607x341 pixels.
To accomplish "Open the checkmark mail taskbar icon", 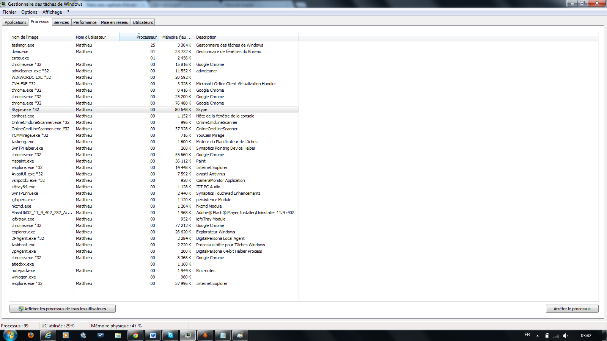I will 101,335.
